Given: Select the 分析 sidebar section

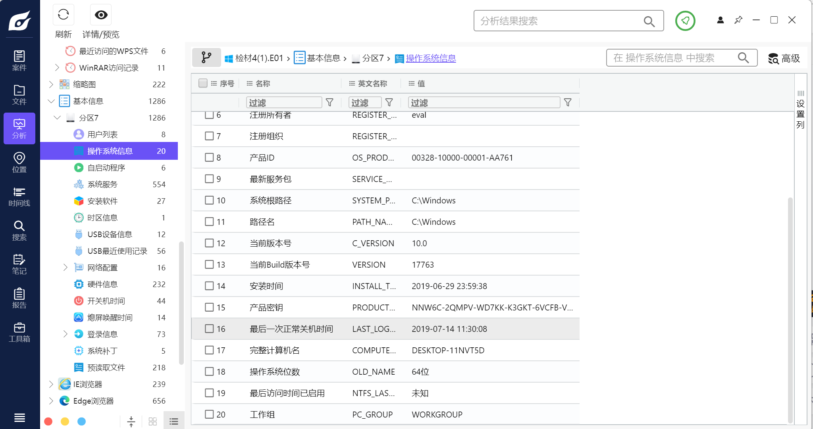Looking at the screenshot, I should point(19,128).
